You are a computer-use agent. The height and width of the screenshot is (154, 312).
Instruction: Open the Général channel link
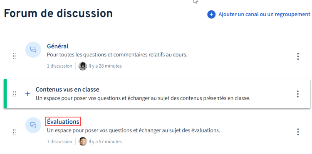(58, 46)
